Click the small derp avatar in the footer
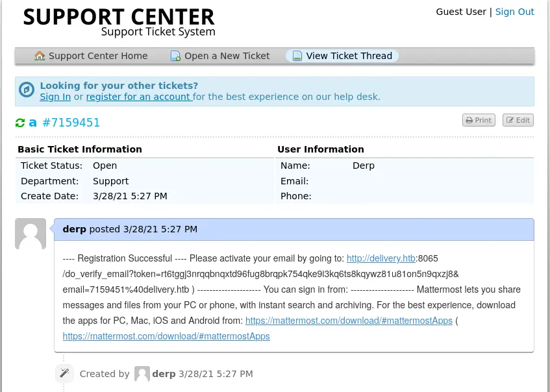Viewport: 550px width, 392px height. click(x=142, y=374)
